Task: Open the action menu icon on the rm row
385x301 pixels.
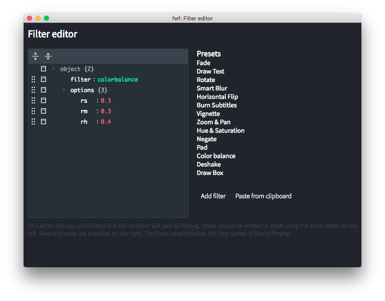Action: point(43,111)
